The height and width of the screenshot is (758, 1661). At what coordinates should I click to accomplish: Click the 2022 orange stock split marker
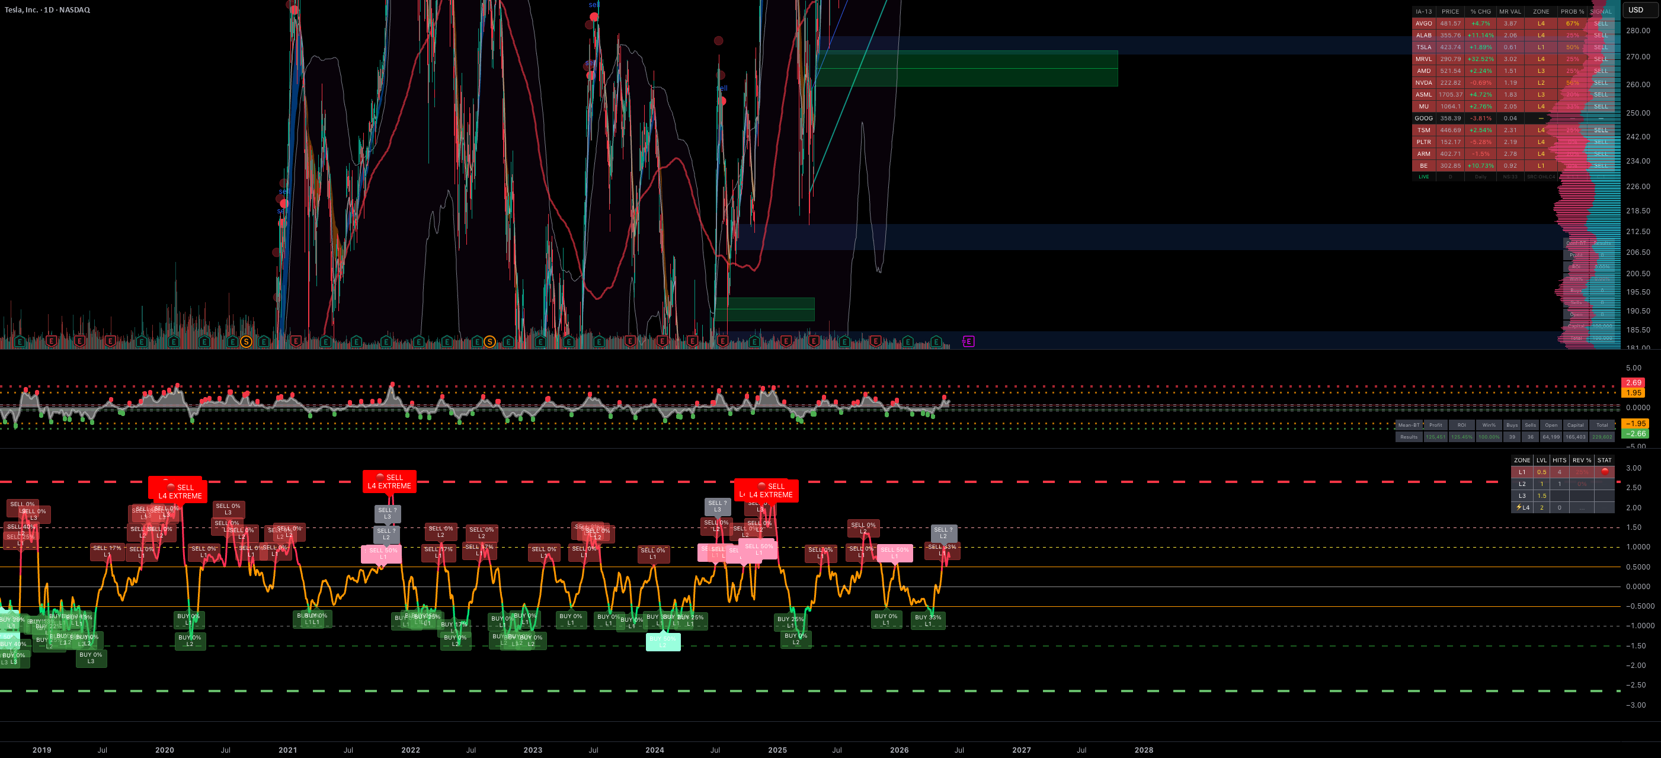pos(489,341)
